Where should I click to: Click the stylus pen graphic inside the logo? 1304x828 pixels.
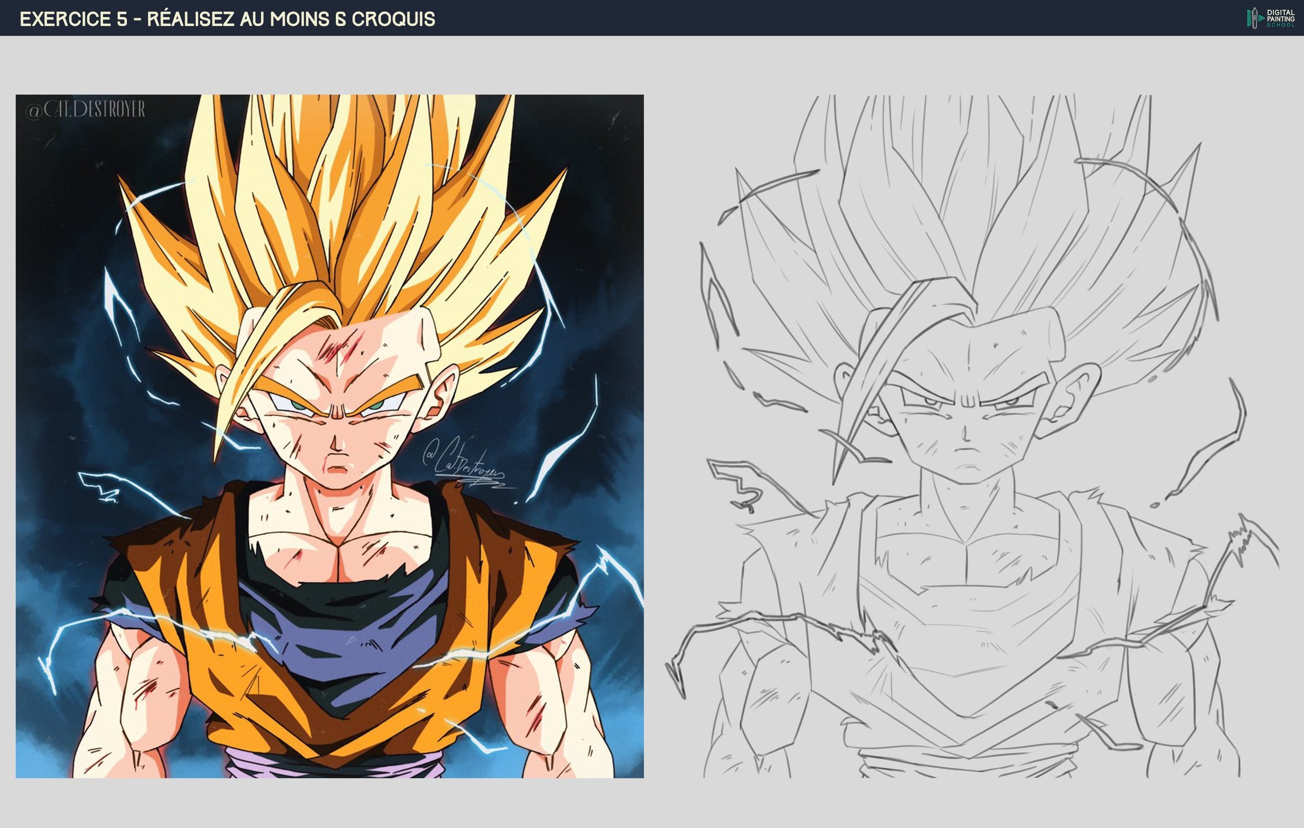[x=1255, y=18]
